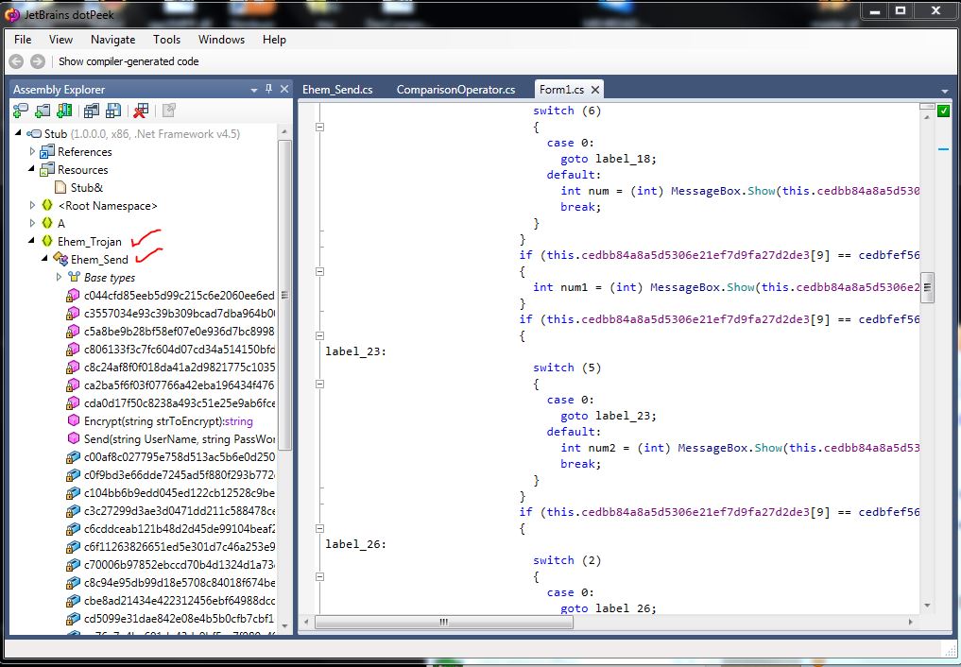Image resolution: width=961 pixels, height=667 pixels.
Task: Click the Explore Folder icon with green books
Action: tap(64, 111)
